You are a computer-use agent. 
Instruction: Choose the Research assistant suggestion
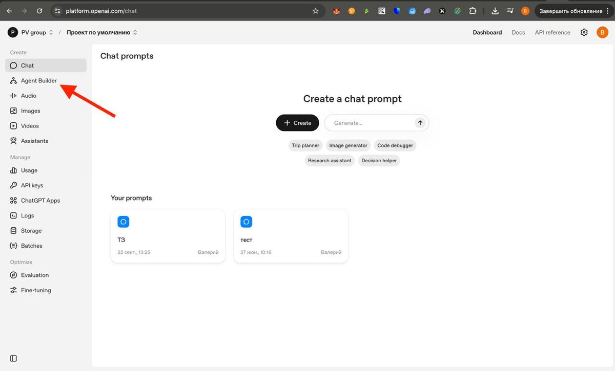click(x=330, y=160)
